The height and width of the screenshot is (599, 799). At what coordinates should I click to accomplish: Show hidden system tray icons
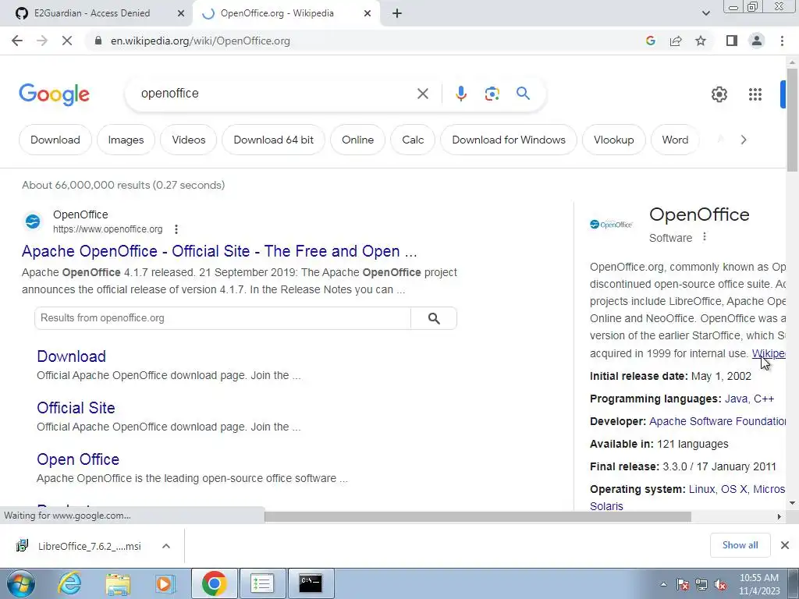pyautogui.click(x=663, y=584)
